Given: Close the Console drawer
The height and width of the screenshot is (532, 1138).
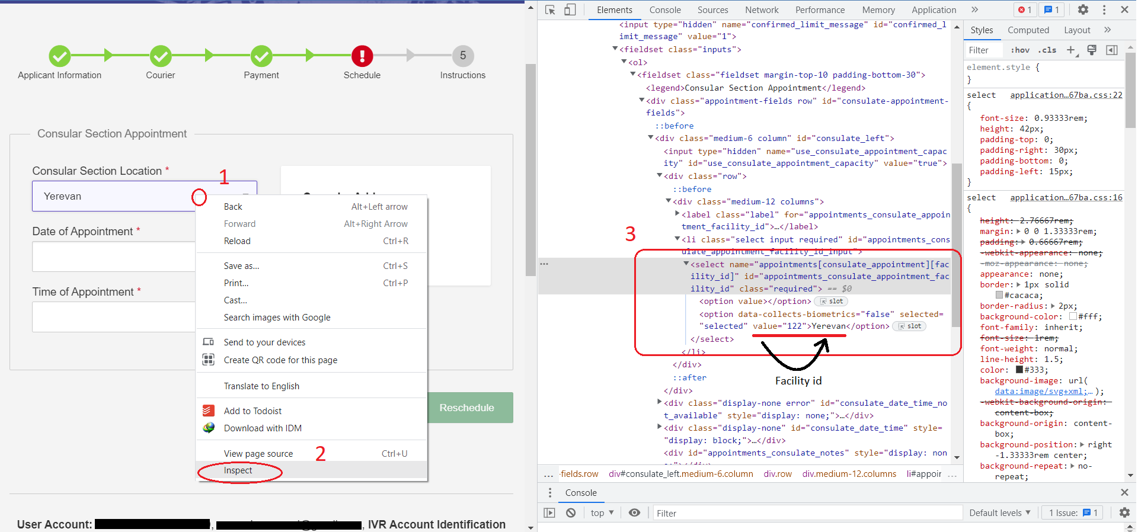Looking at the screenshot, I should tap(1124, 492).
